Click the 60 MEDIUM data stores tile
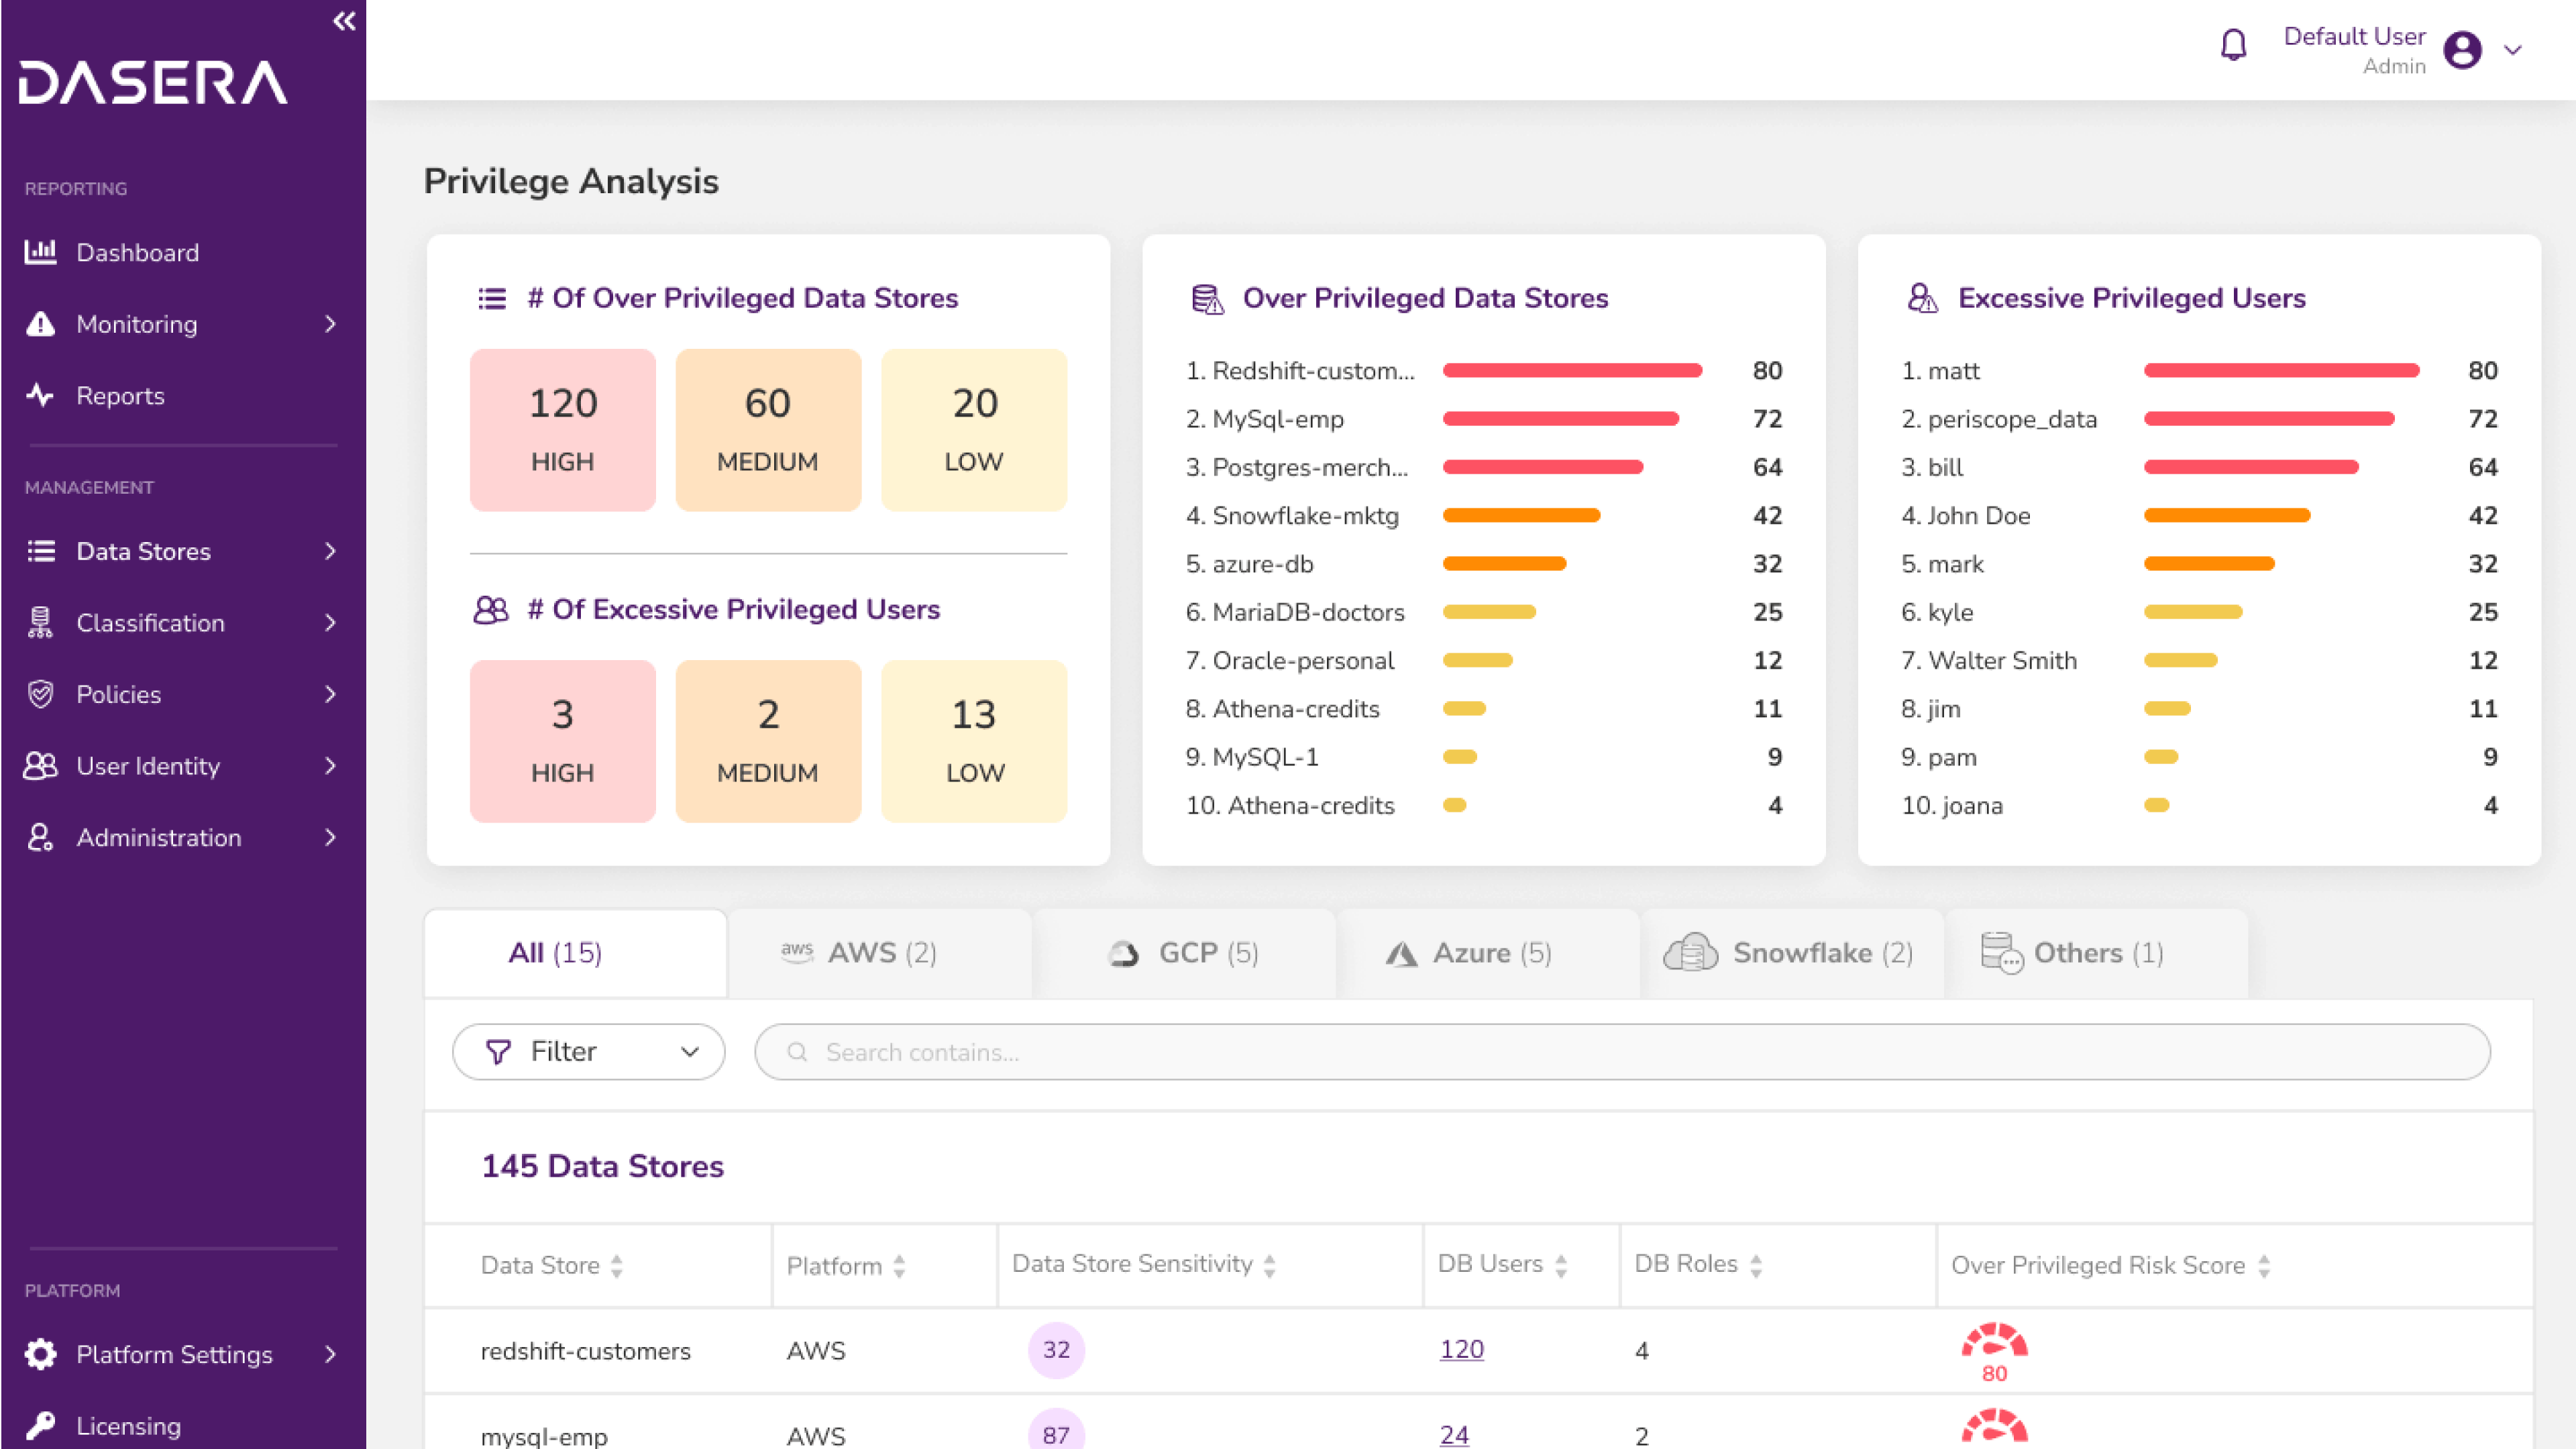Image resolution: width=2576 pixels, height=1449 pixels. (x=768, y=430)
